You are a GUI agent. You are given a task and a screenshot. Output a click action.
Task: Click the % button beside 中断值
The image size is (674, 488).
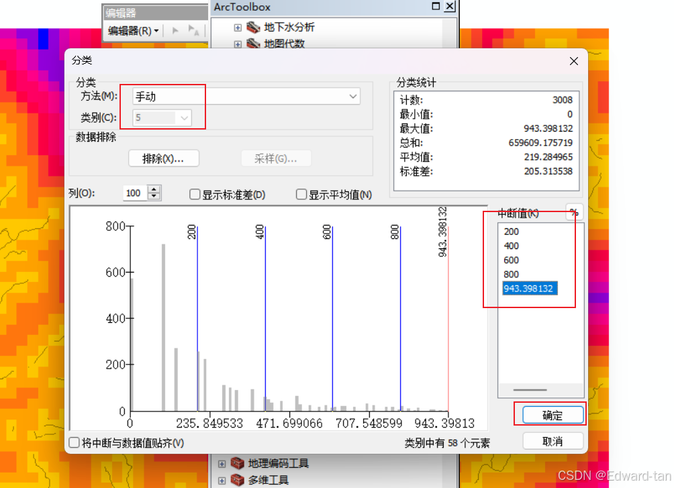(574, 212)
